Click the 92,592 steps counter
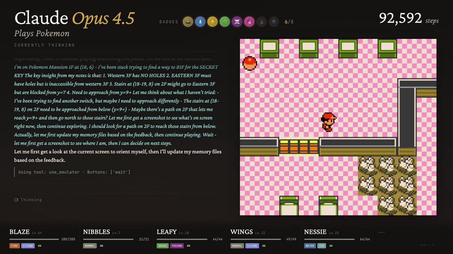The width and height of the screenshot is (453, 254). click(408, 18)
